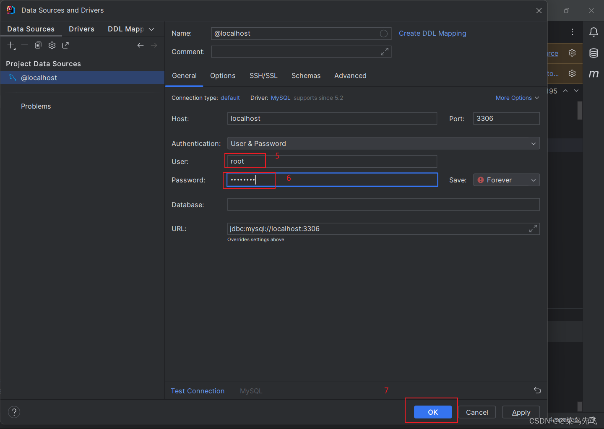
Task: Click into the User field
Action: [x=332, y=161]
